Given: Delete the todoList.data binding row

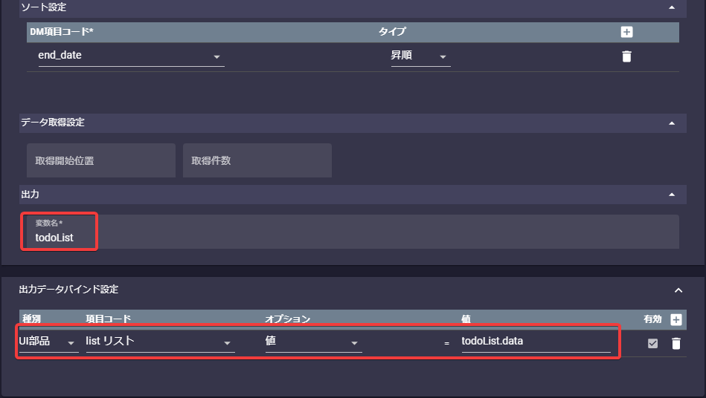Looking at the screenshot, I should (675, 343).
